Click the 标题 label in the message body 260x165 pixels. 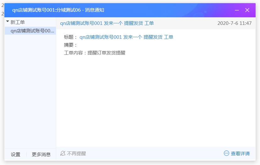70,37
